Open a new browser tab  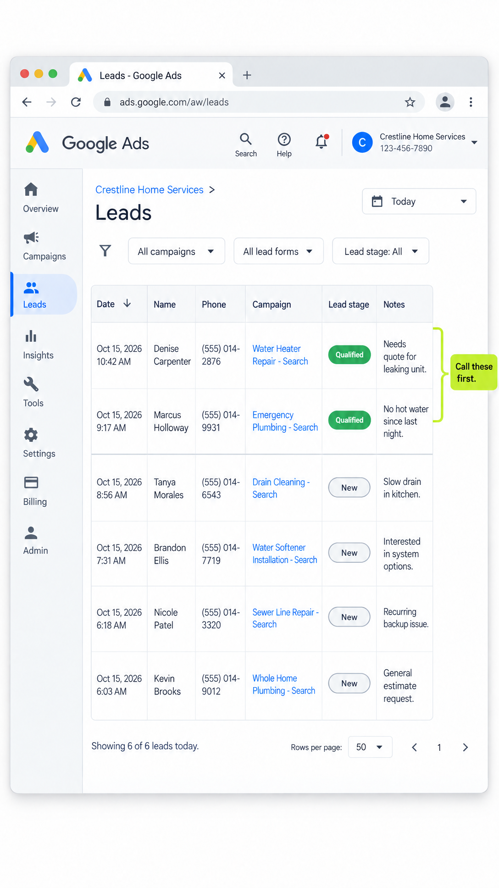tap(247, 75)
